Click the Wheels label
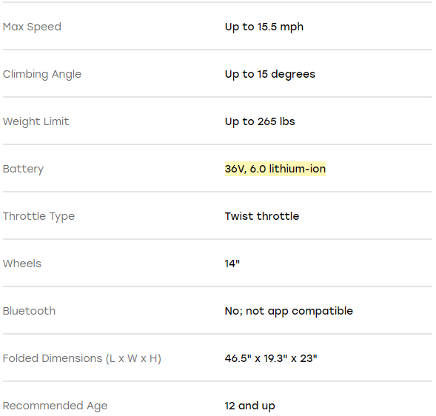The height and width of the screenshot is (416, 436). pyautogui.click(x=22, y=264)
